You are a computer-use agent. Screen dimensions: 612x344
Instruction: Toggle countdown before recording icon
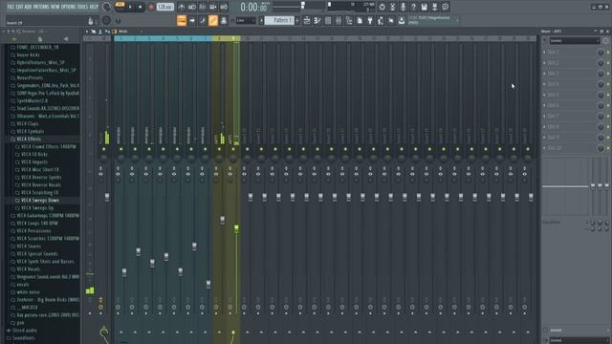[203, 7]
